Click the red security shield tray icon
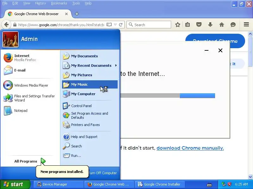This screenshot has width=253, height=189. (x=229, y=184)
